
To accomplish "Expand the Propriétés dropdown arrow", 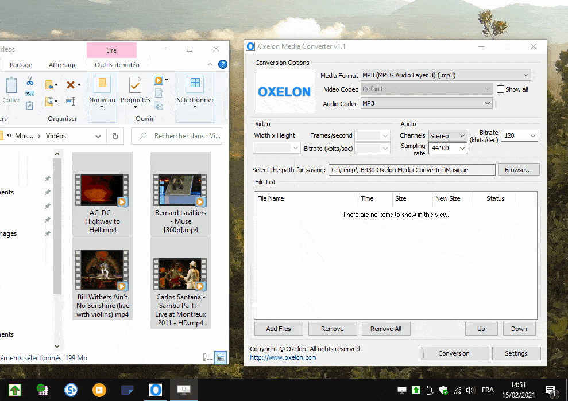I will (x=135, y=107).
